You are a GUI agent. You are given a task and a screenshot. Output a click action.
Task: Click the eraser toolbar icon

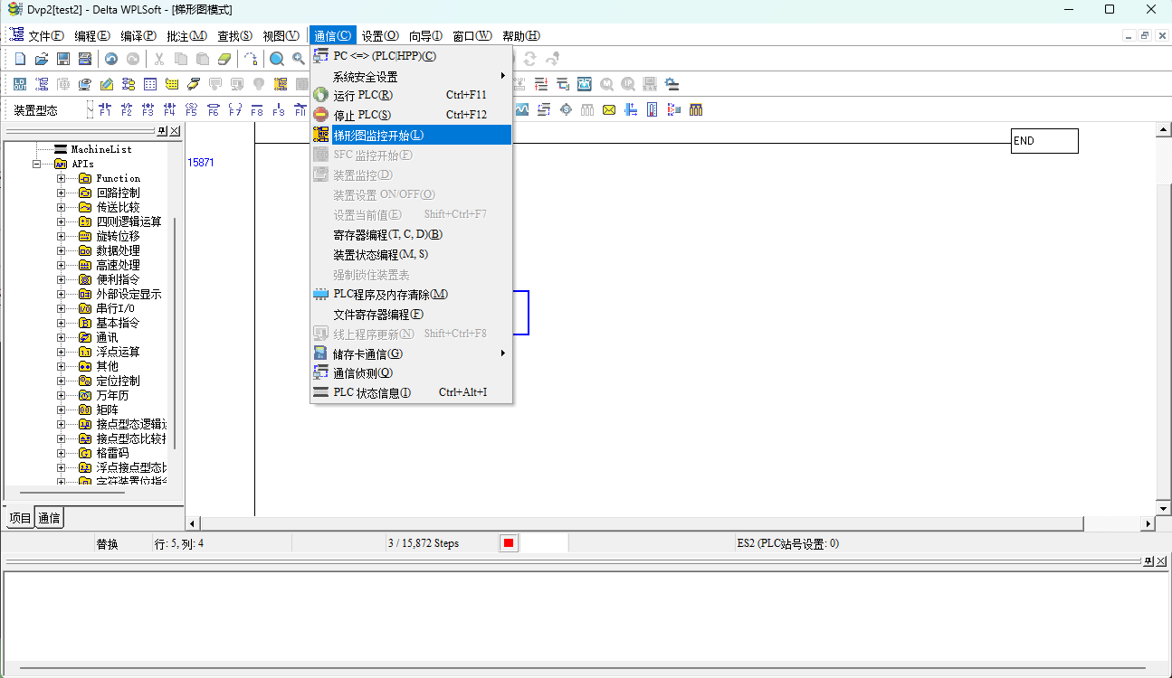225,59
